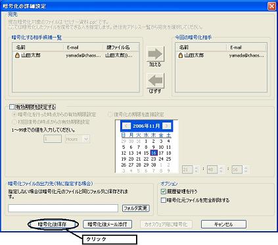Select day 12 in the calendar

(x=124, y=153)
